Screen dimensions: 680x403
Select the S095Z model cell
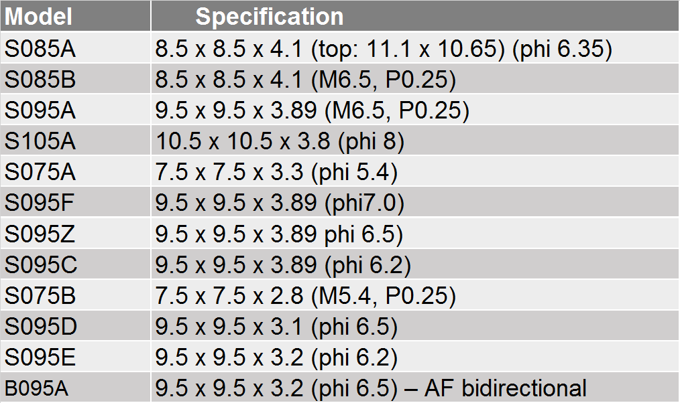(76, 234)
